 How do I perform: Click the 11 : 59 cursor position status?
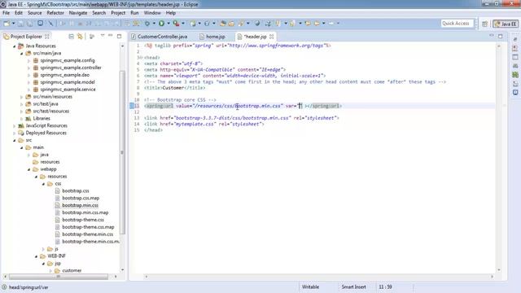click(385, 287)
